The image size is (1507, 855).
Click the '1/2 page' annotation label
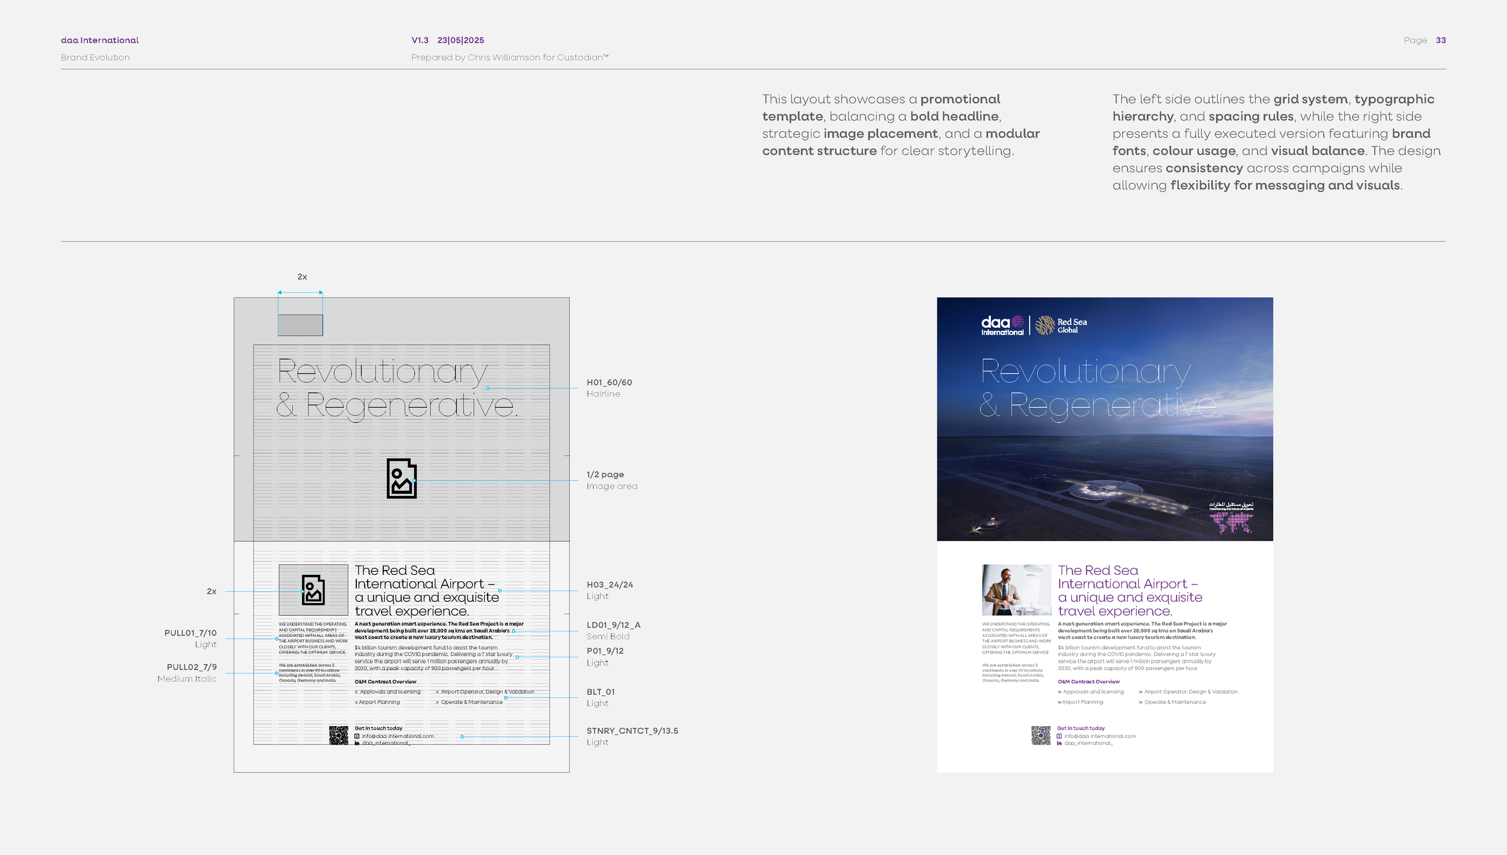tap(605, 475)
